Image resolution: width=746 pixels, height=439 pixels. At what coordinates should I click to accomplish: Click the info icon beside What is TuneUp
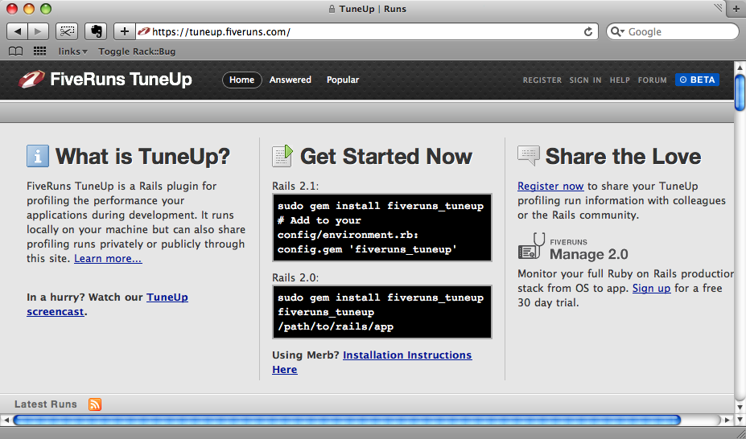pyautogui.click(x=38, y=156)
